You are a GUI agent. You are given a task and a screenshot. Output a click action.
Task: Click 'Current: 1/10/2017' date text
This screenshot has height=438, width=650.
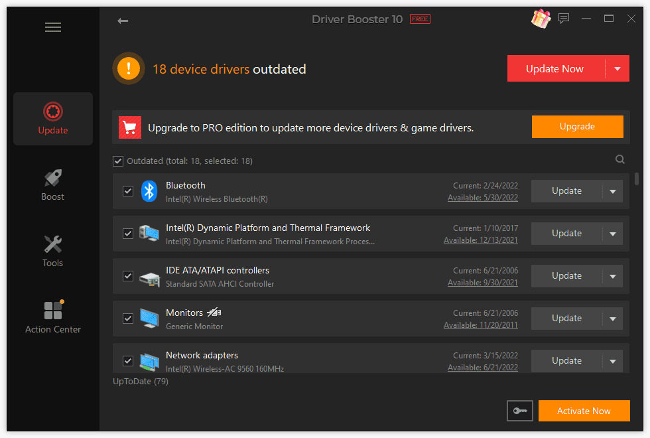[486, 228]
